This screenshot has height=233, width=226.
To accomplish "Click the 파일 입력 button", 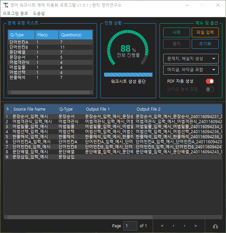I will 205,32.
